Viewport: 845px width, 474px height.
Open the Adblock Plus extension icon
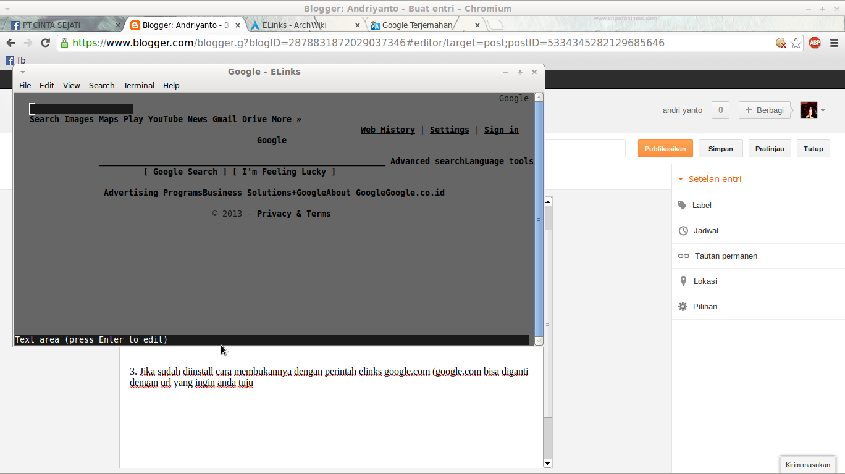tap(815, 43)
